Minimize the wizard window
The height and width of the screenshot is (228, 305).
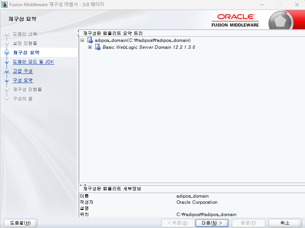[x=262, y=5]
